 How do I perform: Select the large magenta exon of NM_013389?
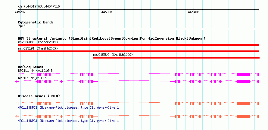243,82
